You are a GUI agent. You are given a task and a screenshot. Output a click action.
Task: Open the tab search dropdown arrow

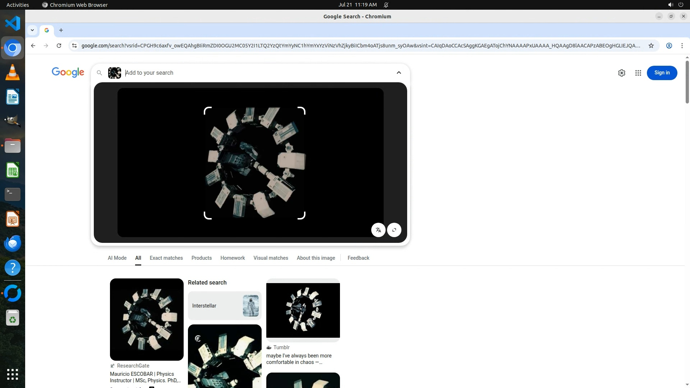32,30
